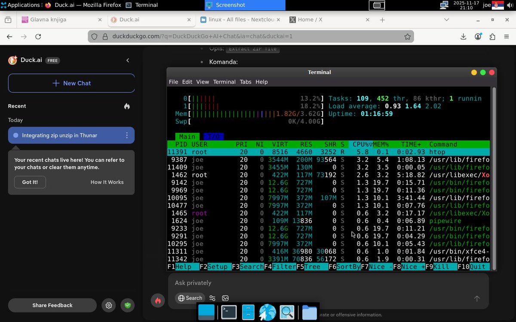Open the list-all-tabs dropdown arrow
The height and width of the screenshot is (322, 516).
pyautogui.click(x=446, y=20)
